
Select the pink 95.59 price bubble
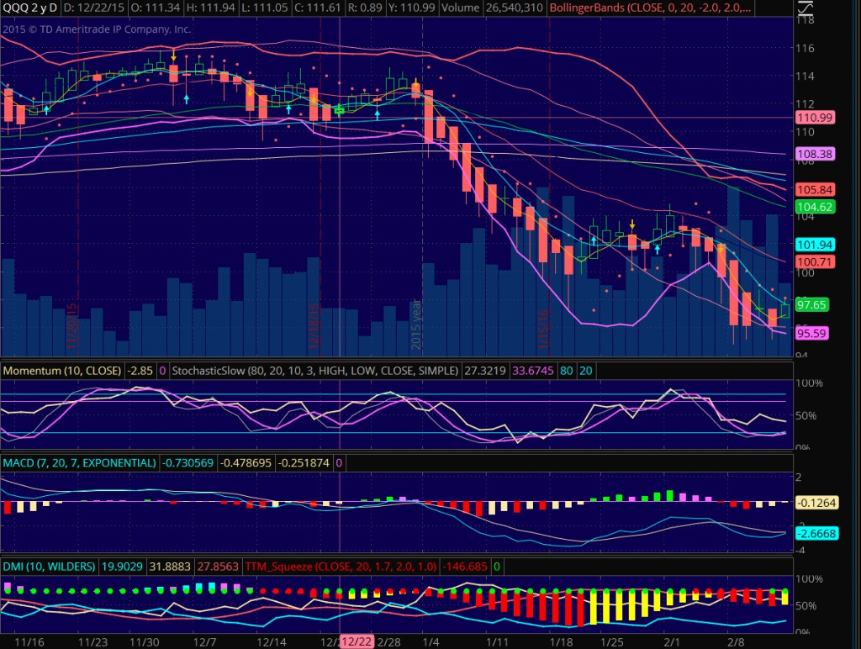(813, 333)
